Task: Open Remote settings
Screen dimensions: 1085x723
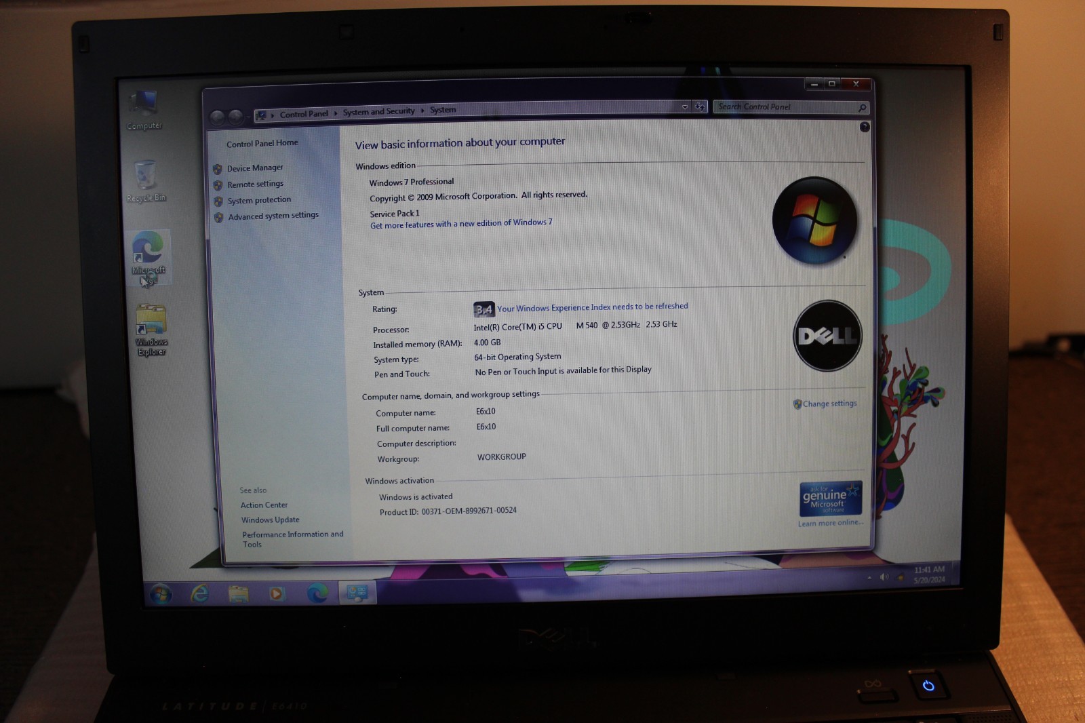Action: point(255,184)
